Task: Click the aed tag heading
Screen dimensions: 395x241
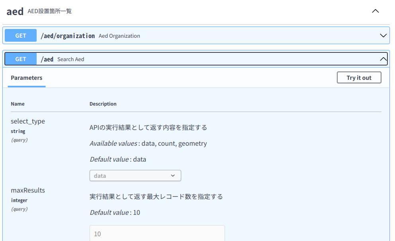Action: click(15, 11)
